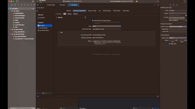The width and height of the screenshot is (195, 109).
Task: Open the Symbol navigator icon
Action: click(x=15, y=5)
